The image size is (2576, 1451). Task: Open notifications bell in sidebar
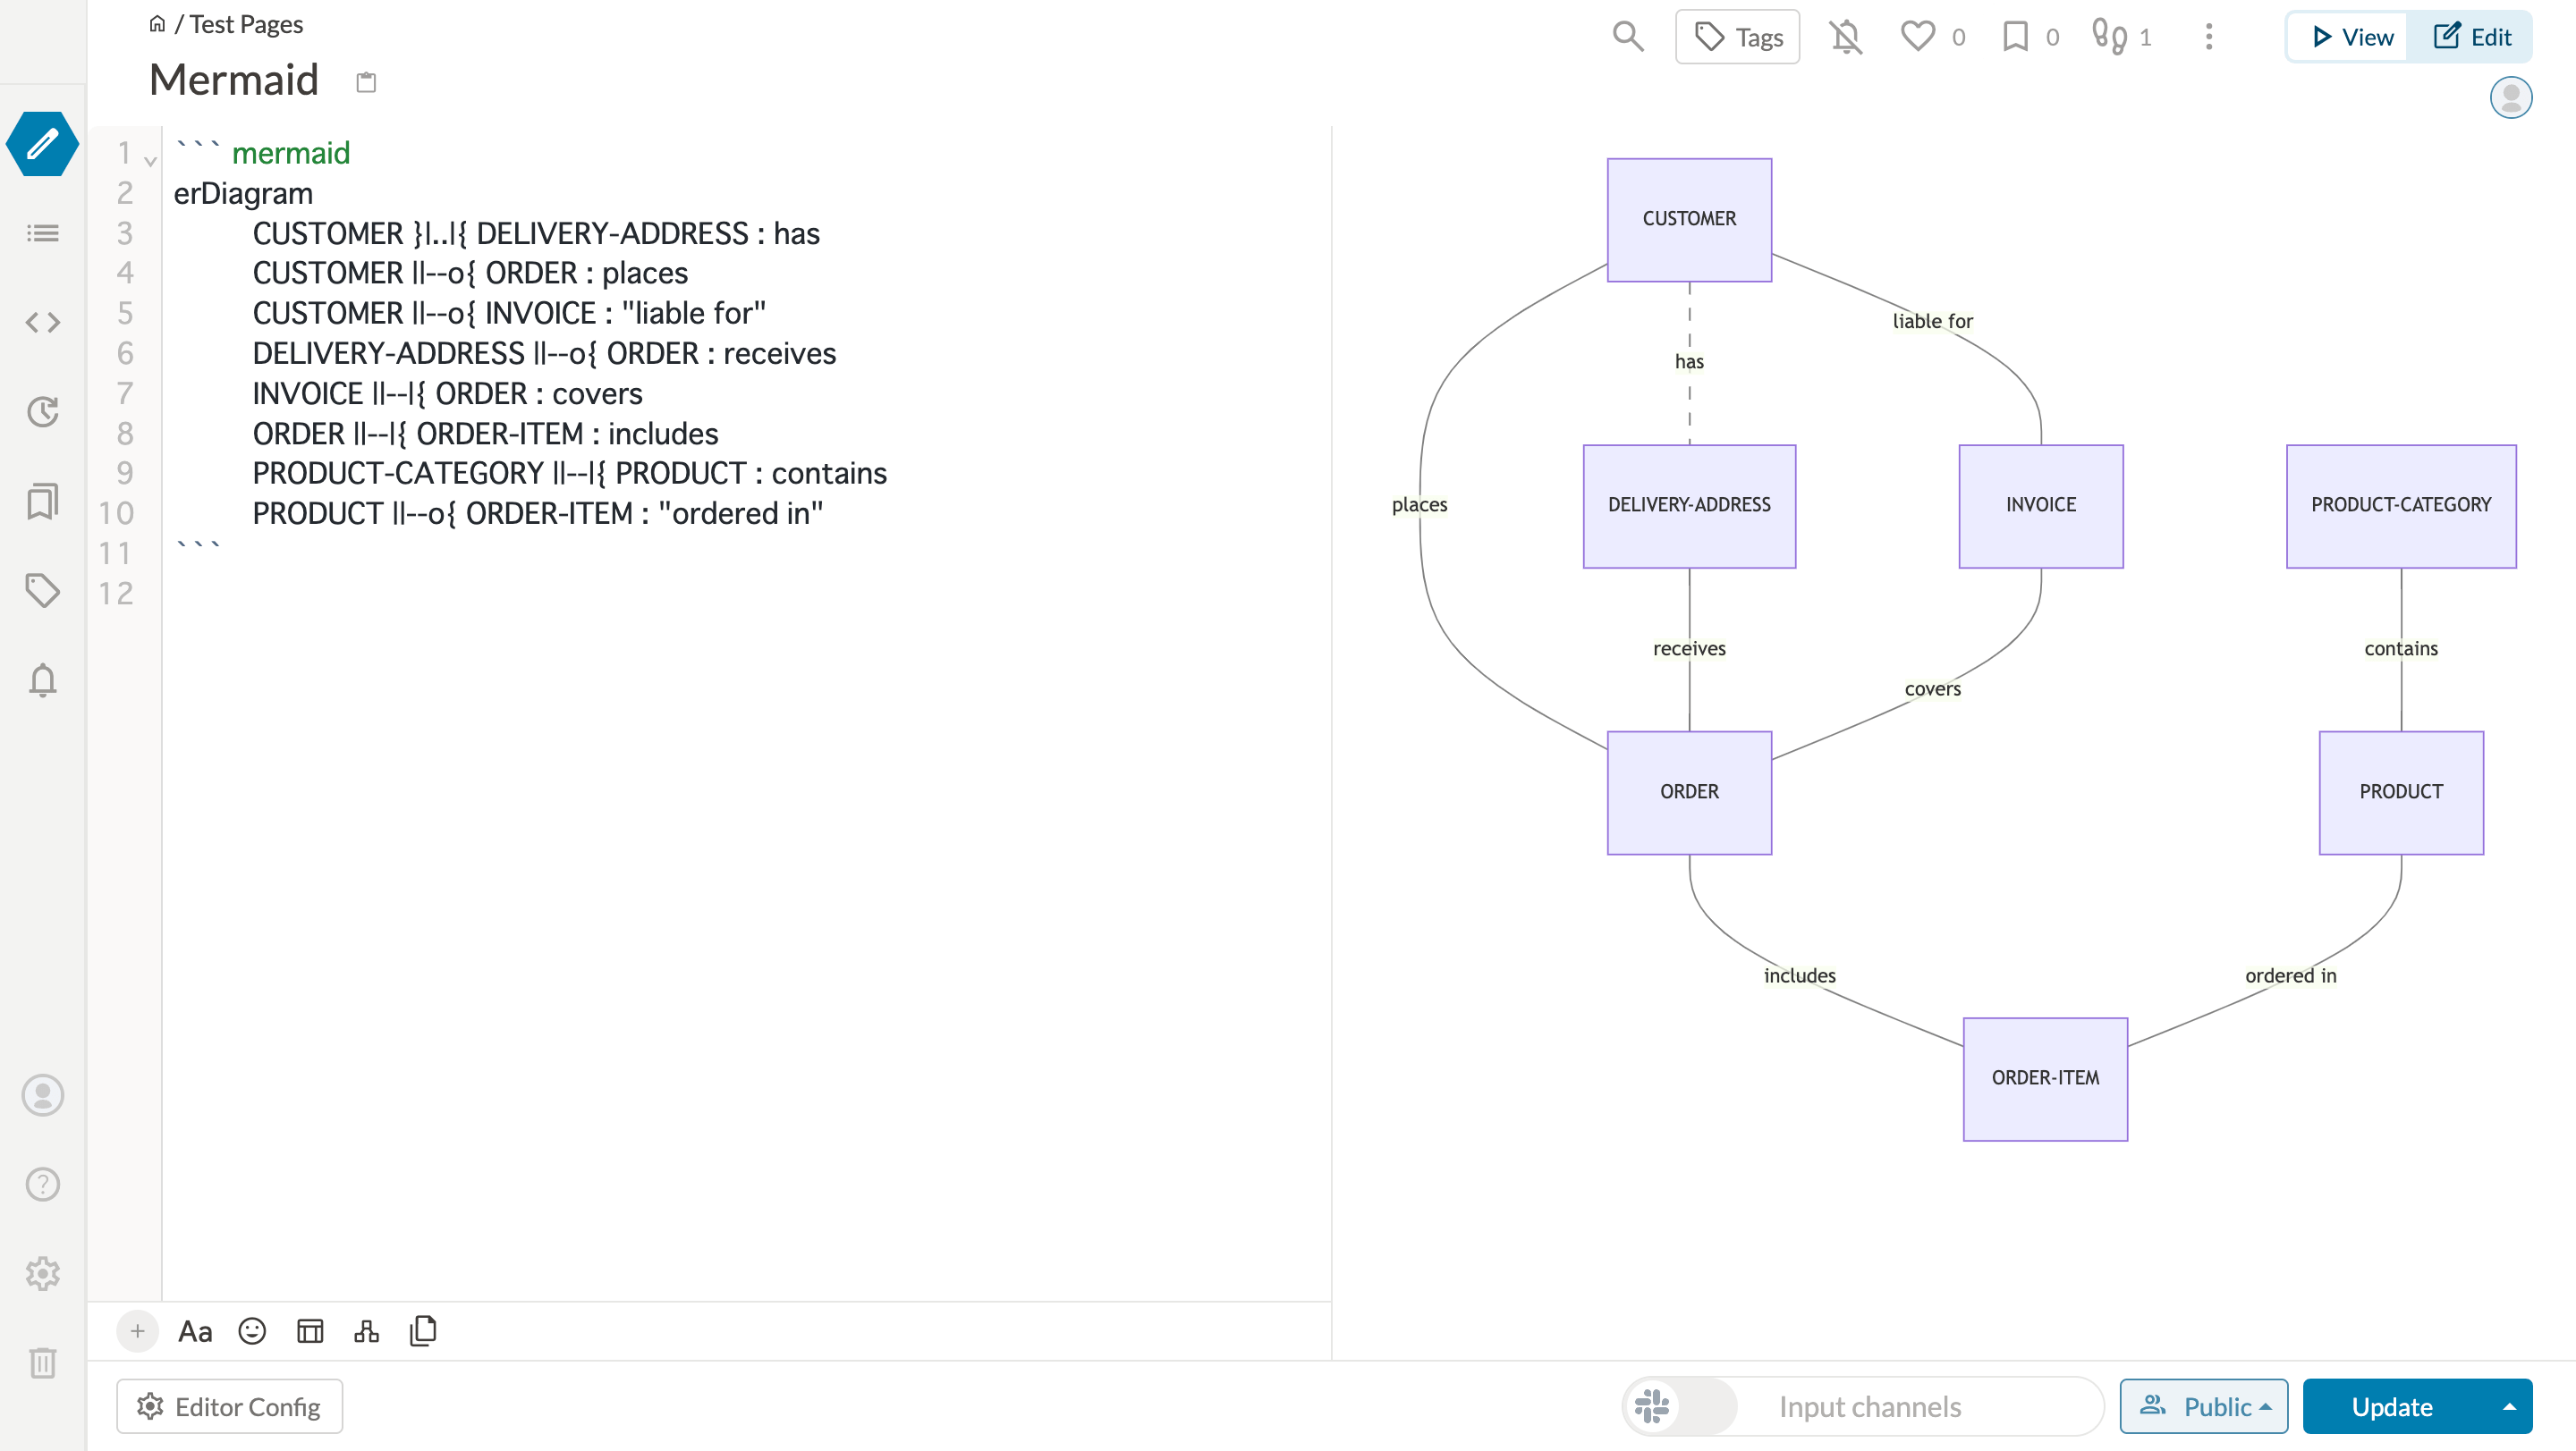pos(42,679)
